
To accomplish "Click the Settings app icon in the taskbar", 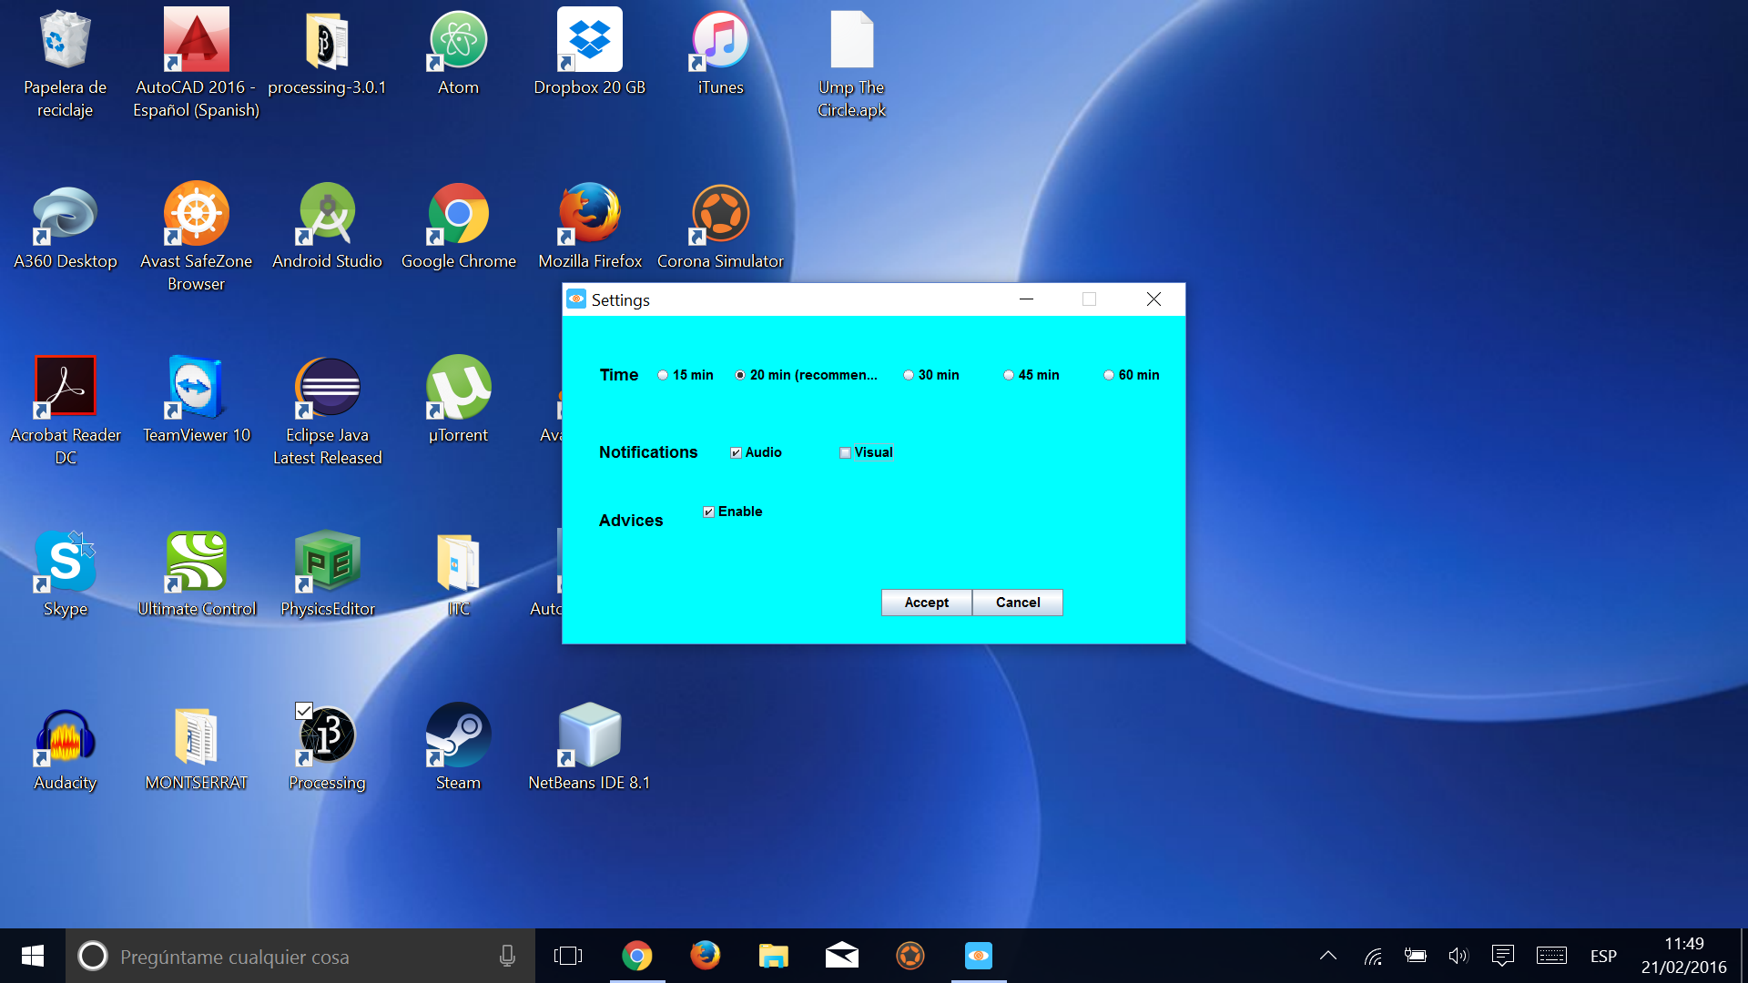I will click(979, 956).
